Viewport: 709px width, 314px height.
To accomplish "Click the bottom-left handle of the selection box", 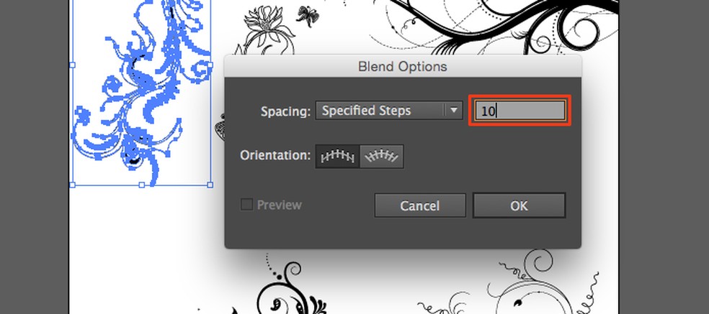I will [72, 185].
